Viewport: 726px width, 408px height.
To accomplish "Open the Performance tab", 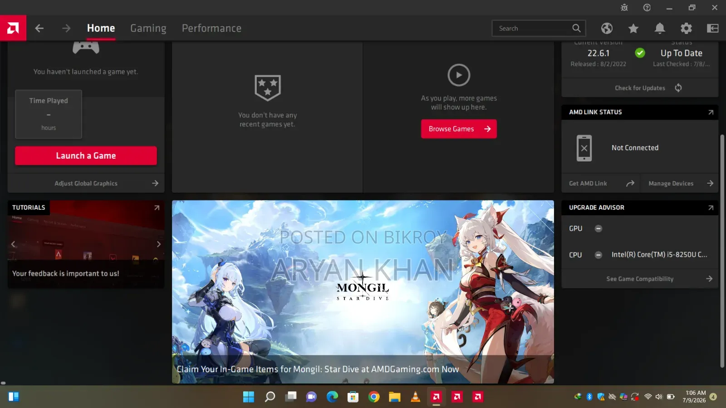I will pyautogui.click(x=211, y=28).
